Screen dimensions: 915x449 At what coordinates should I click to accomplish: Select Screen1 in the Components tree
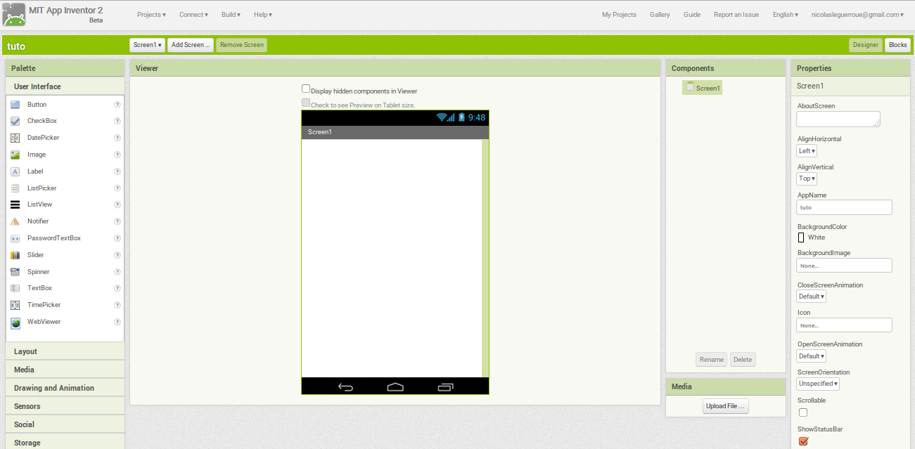(x=703, y=88)
